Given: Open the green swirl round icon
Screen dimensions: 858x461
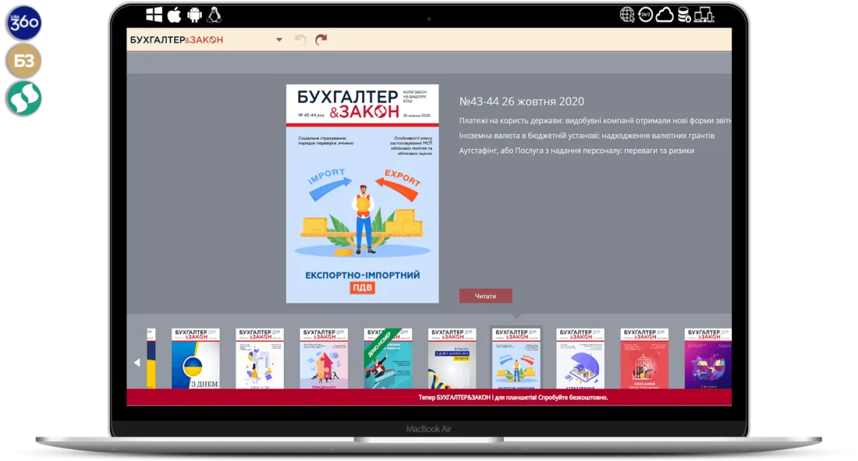Looking at the screenshot, I should [23, 98].
